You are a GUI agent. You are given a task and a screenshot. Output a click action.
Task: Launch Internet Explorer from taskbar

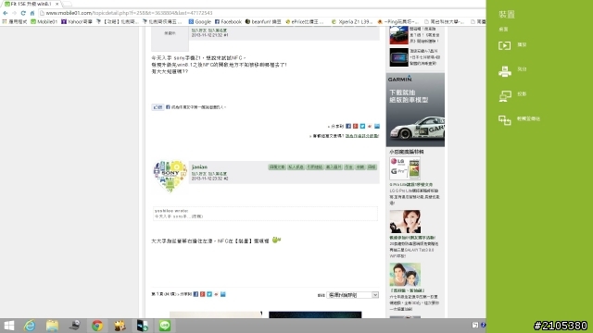[x=30, y=326]
